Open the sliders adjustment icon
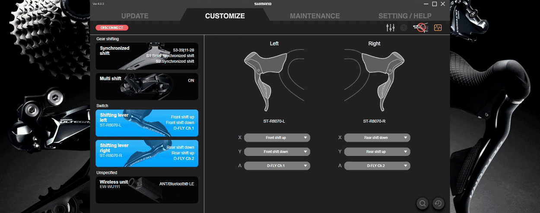 (x=390, y=28)
